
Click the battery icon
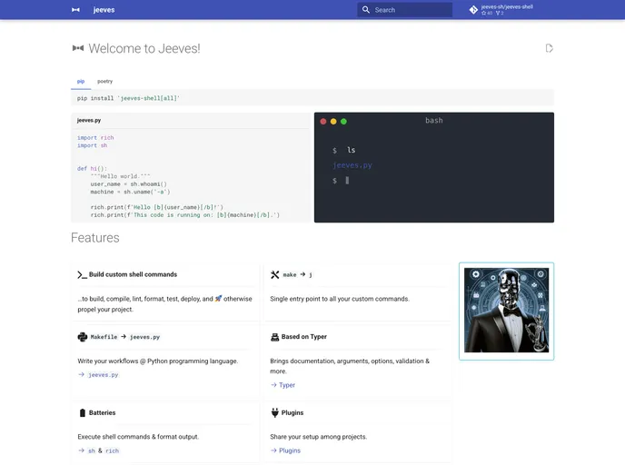click(x=83, y=413)
